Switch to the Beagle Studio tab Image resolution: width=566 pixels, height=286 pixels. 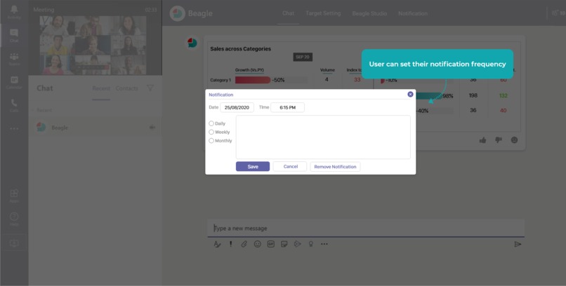369,13
